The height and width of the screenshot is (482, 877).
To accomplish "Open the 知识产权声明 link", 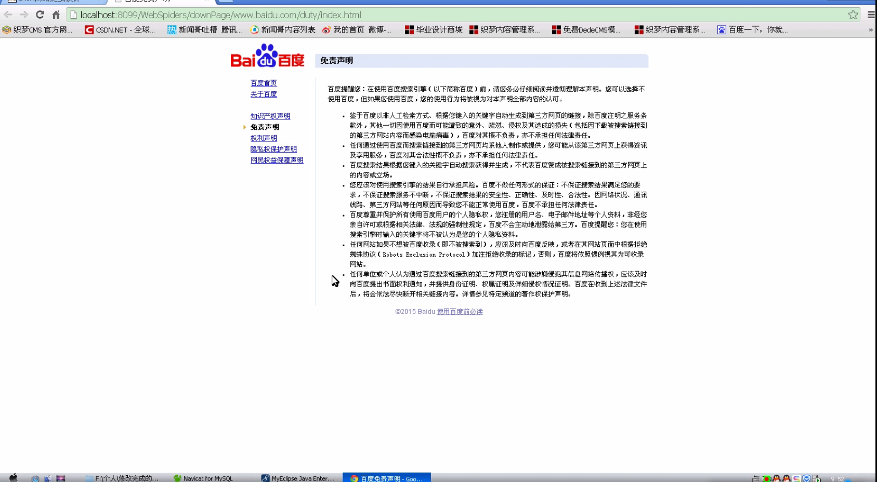I will [x=270, y=116].
